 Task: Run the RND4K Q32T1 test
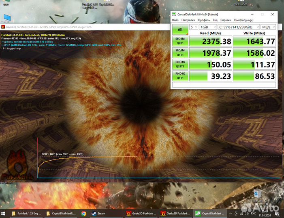coord(180,64)
